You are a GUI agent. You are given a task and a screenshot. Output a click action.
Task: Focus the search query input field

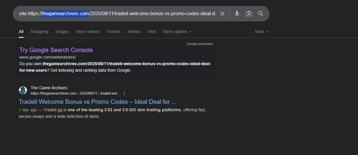pyautogui.click(x=117, y=14)
